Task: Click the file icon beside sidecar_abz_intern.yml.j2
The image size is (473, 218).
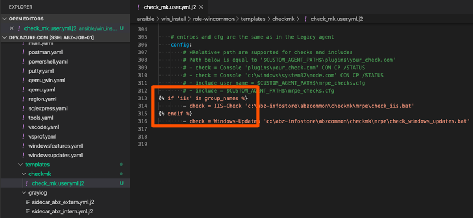Action: (x=27, y=211)
